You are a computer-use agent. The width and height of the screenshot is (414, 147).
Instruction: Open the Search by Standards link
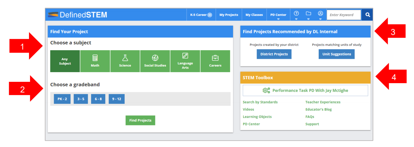click(260, 102)
